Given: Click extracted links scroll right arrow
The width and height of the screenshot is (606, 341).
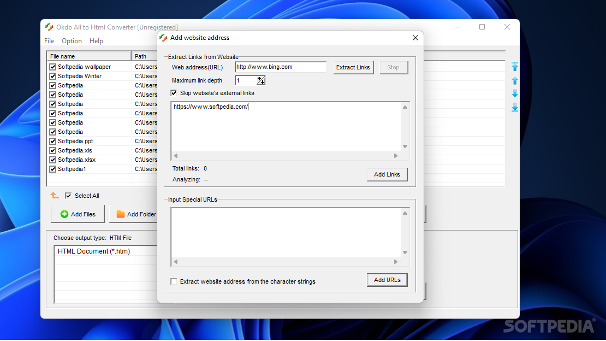Looking at the screenshot, I should click(396, 156).
